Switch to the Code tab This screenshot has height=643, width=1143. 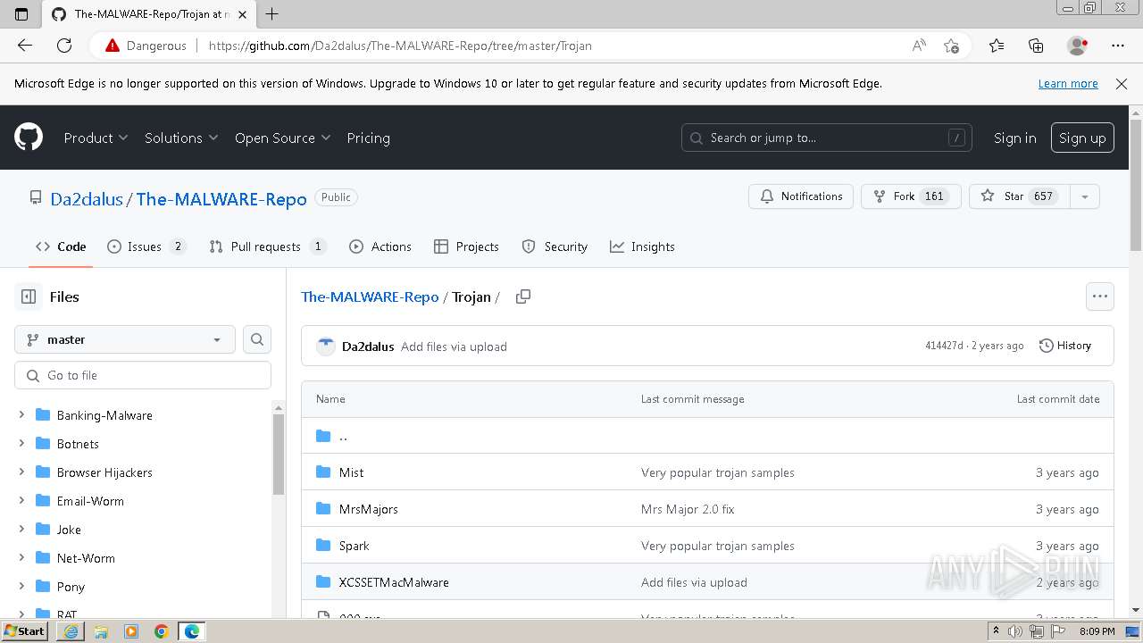coord(61,246)
